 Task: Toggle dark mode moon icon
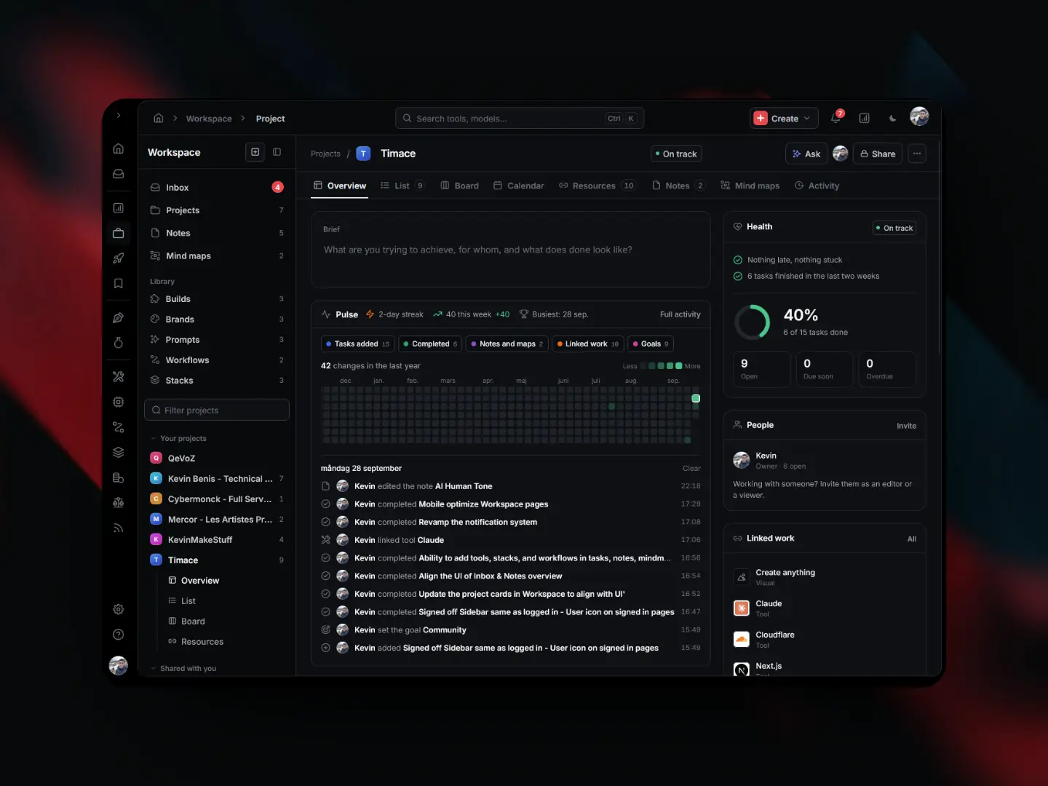coord(893,118)
